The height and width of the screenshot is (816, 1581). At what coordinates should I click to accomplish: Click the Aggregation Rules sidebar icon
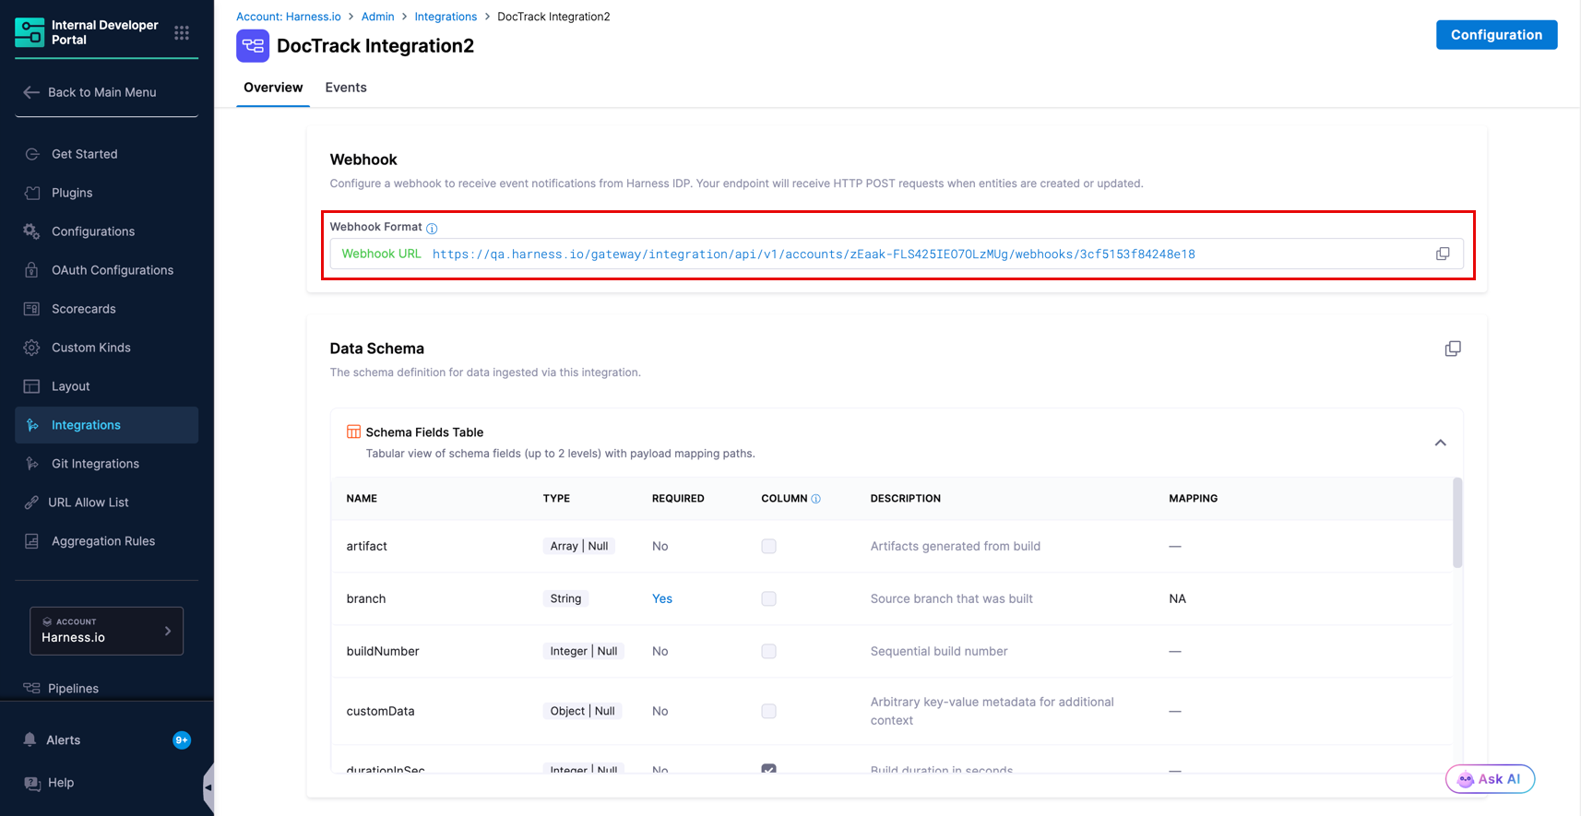point(32,541)
